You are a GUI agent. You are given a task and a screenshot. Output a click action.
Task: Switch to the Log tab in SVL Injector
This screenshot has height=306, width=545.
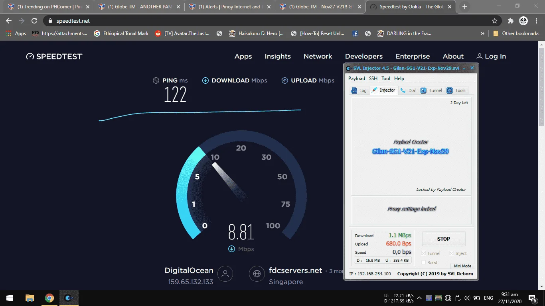359,90
